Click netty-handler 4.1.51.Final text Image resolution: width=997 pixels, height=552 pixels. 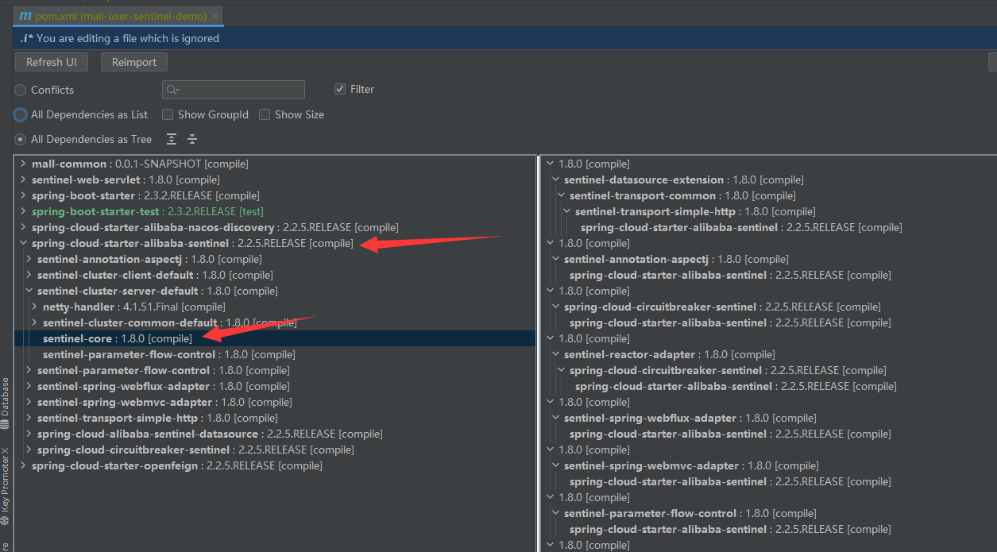pyautogui.click(x=133, y=307)
